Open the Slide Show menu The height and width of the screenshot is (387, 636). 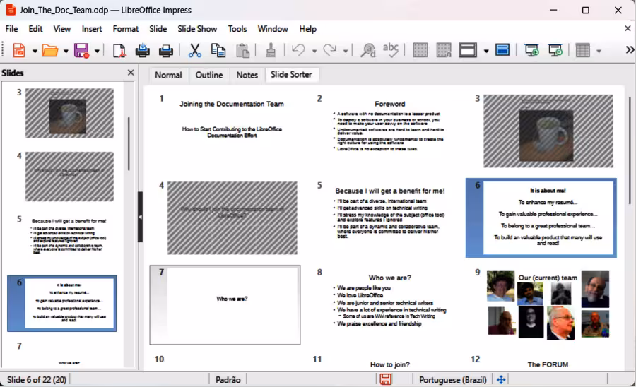point(197,29)
